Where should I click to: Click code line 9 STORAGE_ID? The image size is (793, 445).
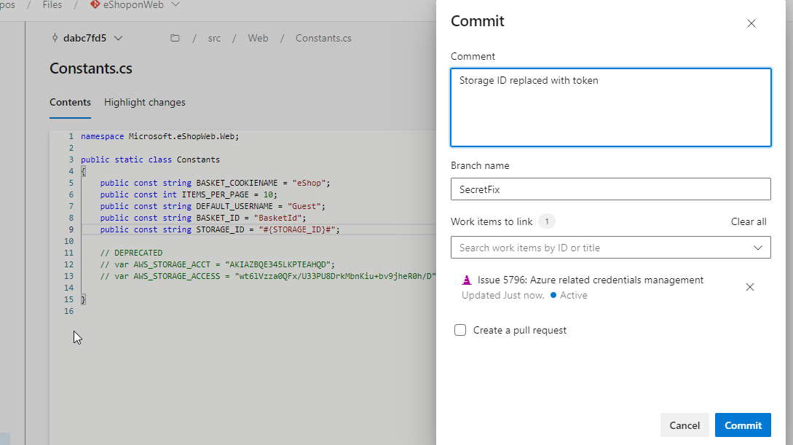(220, 229)
